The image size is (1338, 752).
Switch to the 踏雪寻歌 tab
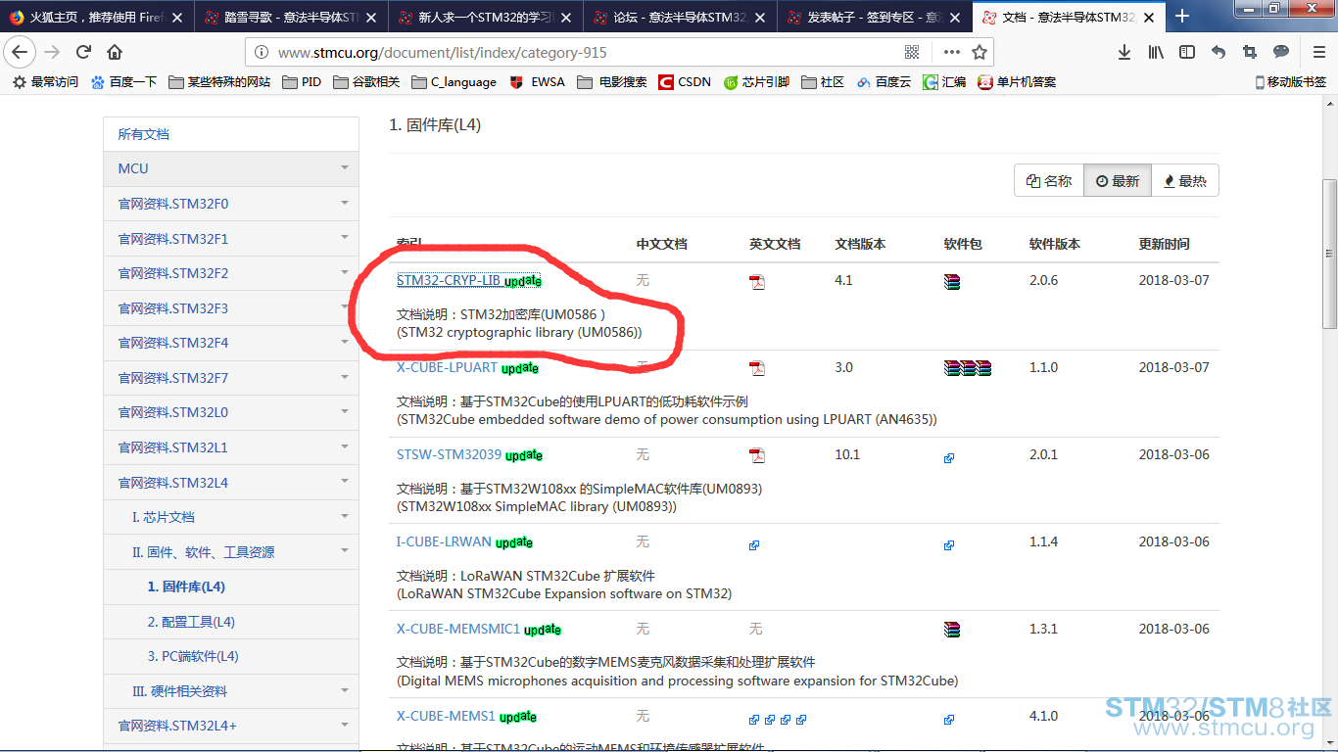291,17
